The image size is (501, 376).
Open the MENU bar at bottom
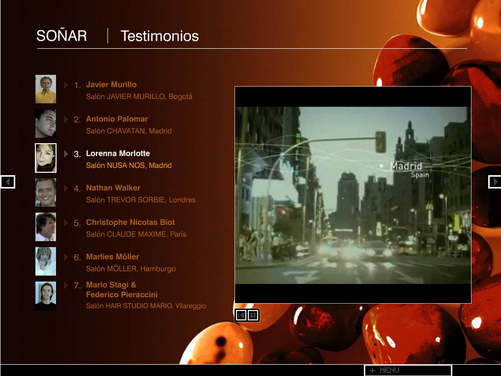(408, 370)
